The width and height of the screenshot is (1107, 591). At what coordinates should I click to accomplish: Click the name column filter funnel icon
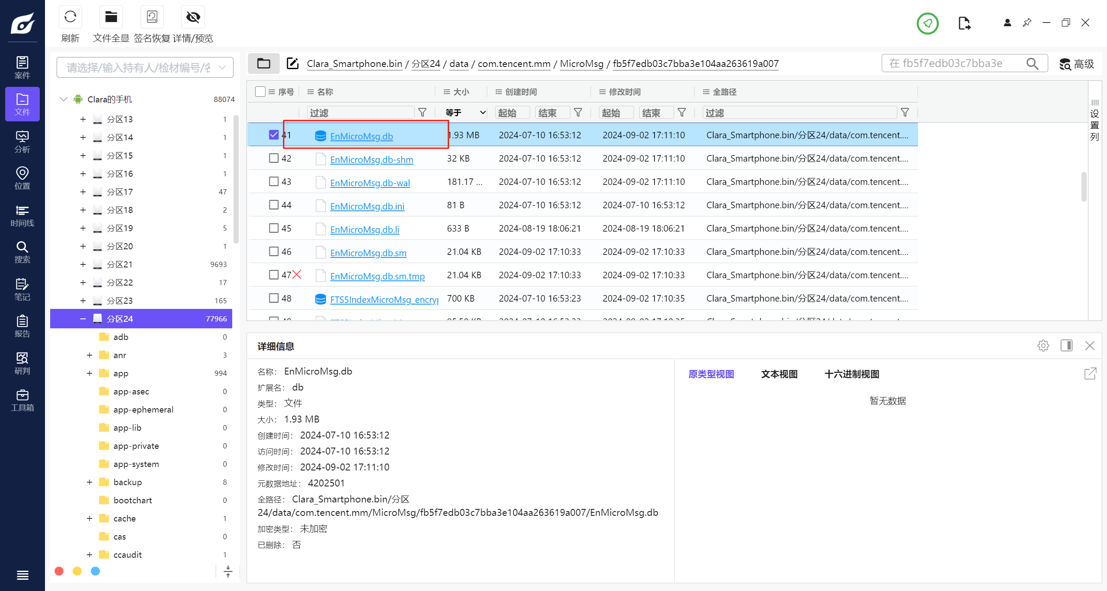422,113
